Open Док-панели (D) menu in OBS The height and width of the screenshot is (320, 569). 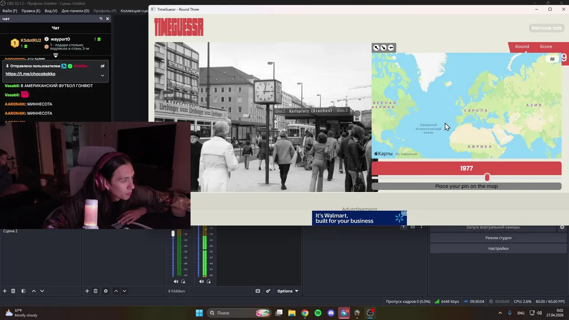75,11
